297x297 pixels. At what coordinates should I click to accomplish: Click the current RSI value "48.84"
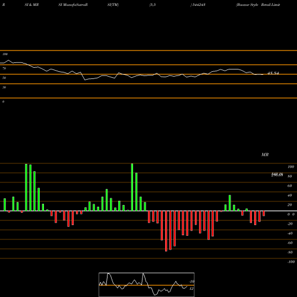(273, 73)
